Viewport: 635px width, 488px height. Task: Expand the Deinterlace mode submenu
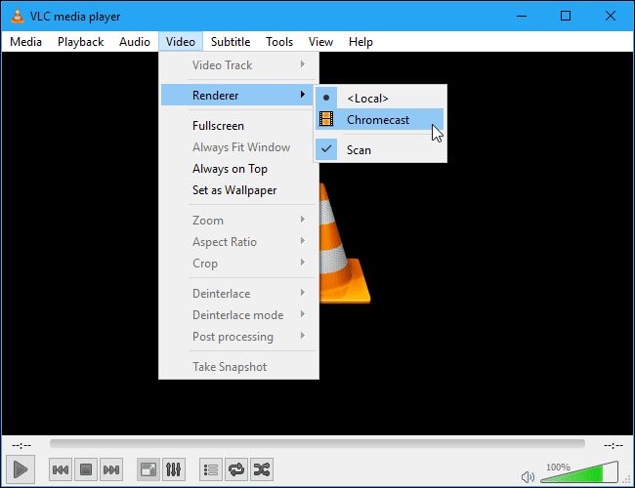[238, 315]
